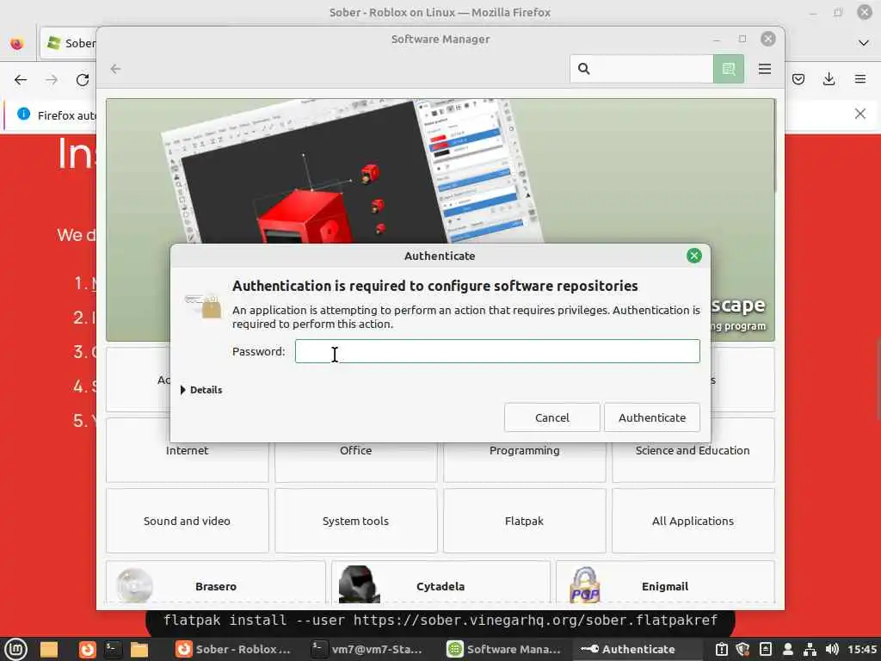Open the clipboard tray icon
The width and height of the screenshot is (881, 661).
722,649
